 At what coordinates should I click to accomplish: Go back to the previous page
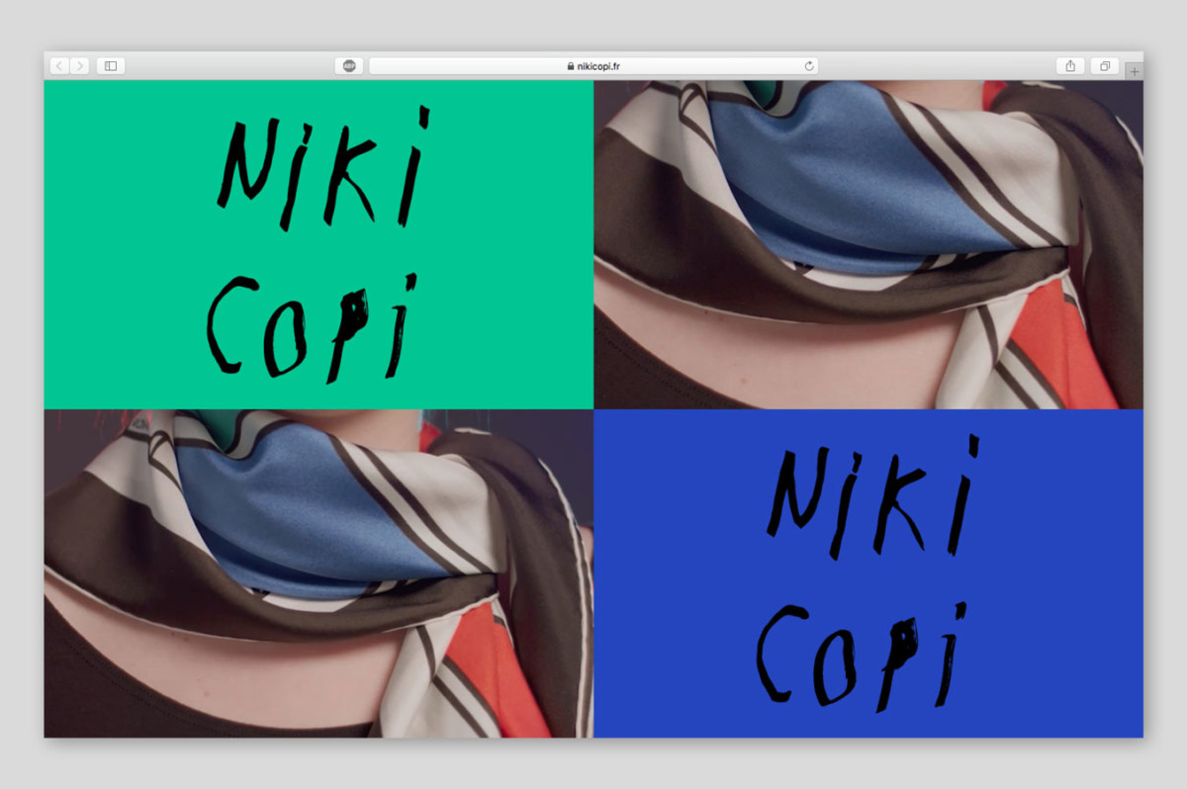tap(59, 66)
